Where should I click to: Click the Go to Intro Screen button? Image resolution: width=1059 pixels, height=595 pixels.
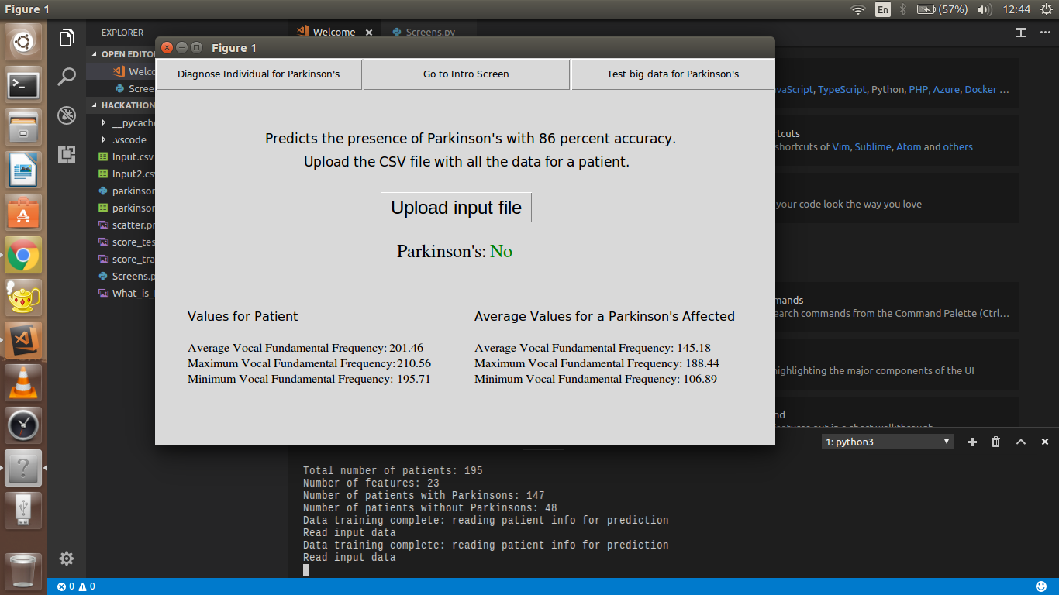[466, 74]
